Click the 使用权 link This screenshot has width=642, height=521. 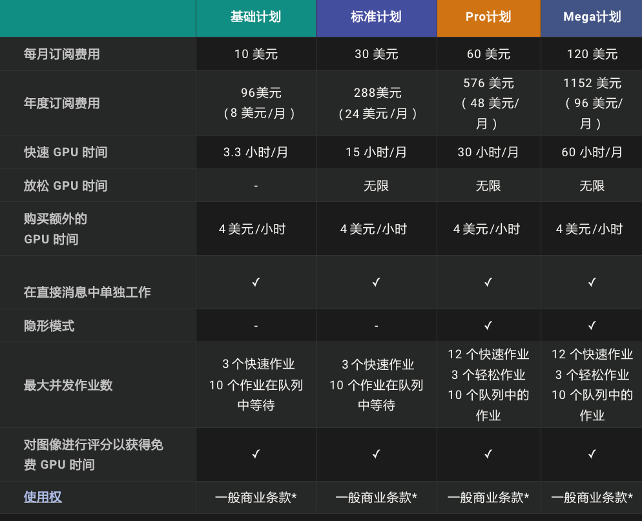point(43,497)
